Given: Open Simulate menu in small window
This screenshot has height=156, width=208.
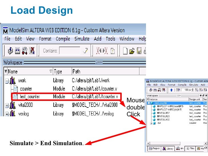Looking at the screenshot, I should pyautogui.click(x=193, y=85).
